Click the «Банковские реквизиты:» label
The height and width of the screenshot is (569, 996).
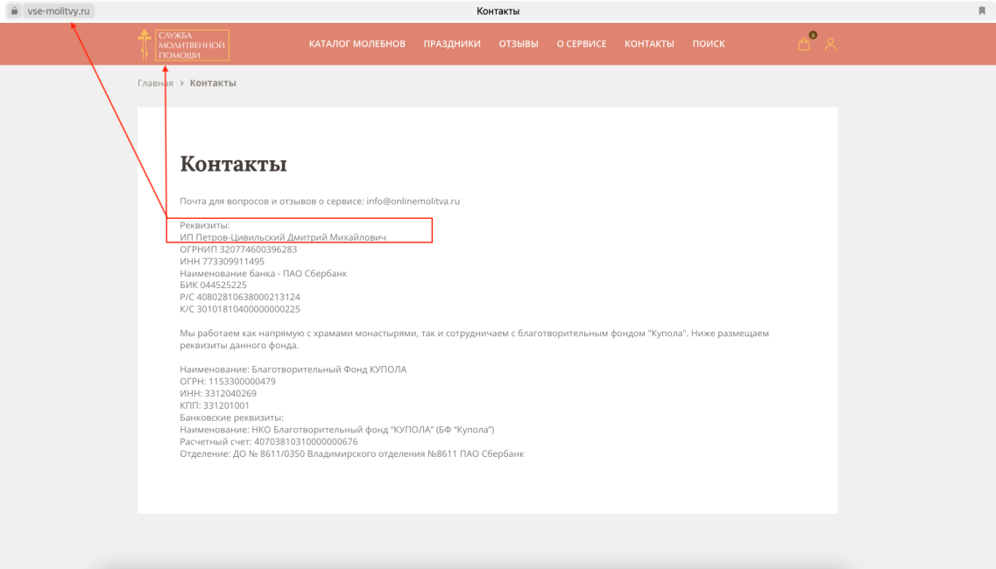[x=231, y=418]
